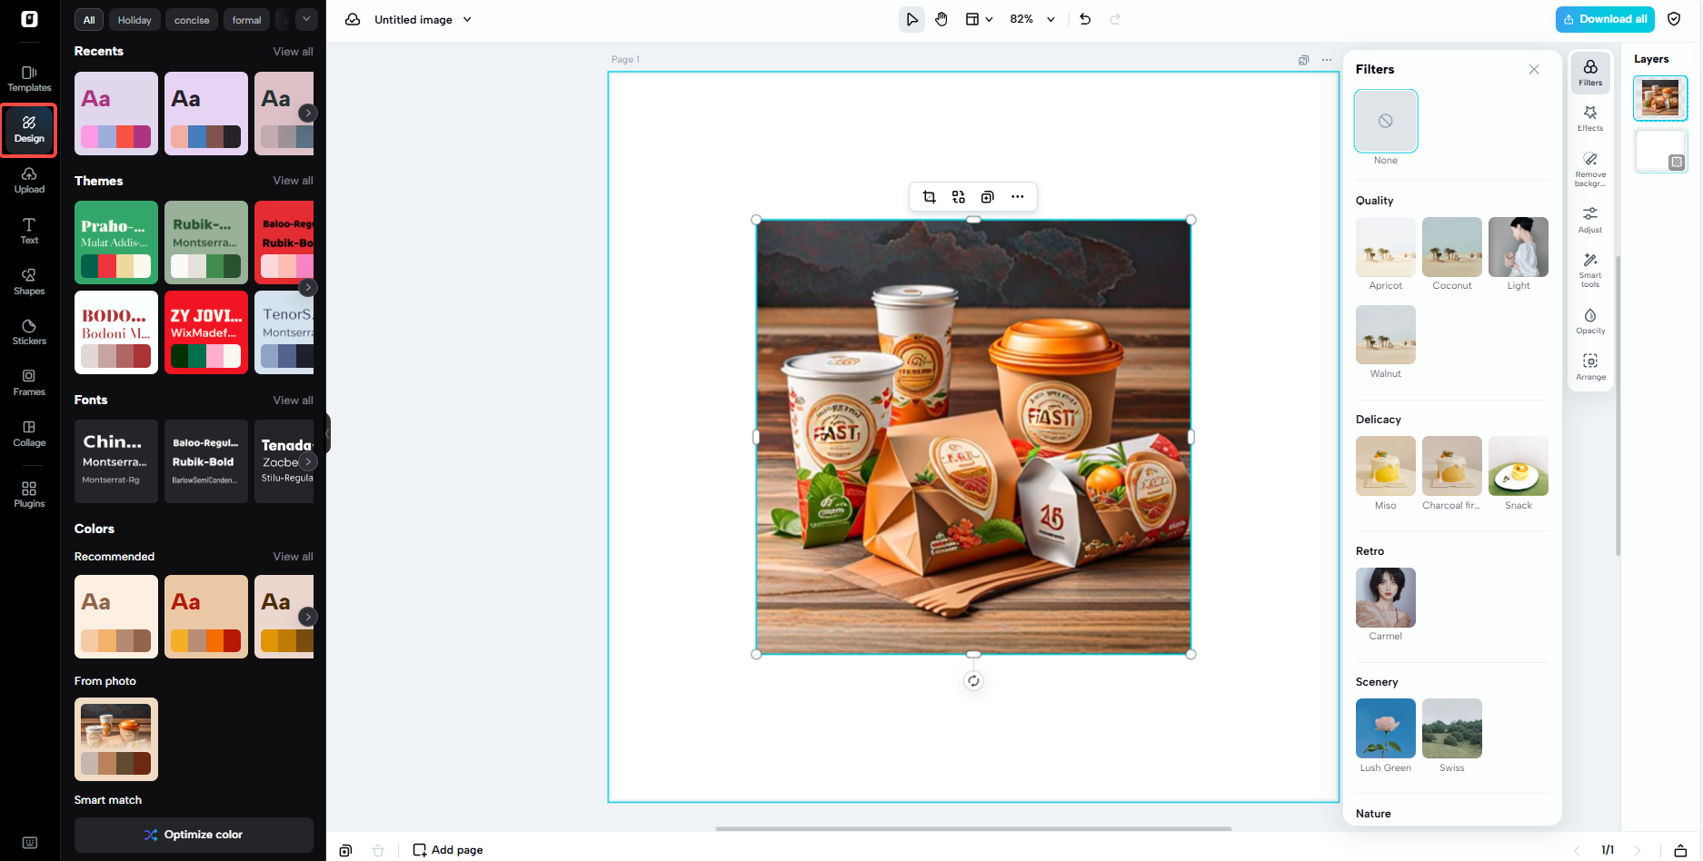Screen dimensions: 1703x861
Task: Toggle the Holiday filter tag
Action: (x=134, y=19)
